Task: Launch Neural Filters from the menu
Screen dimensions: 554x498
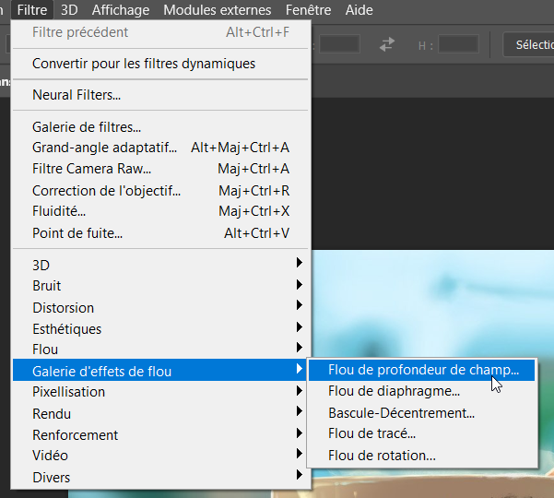Action: [x=77, y=95]
